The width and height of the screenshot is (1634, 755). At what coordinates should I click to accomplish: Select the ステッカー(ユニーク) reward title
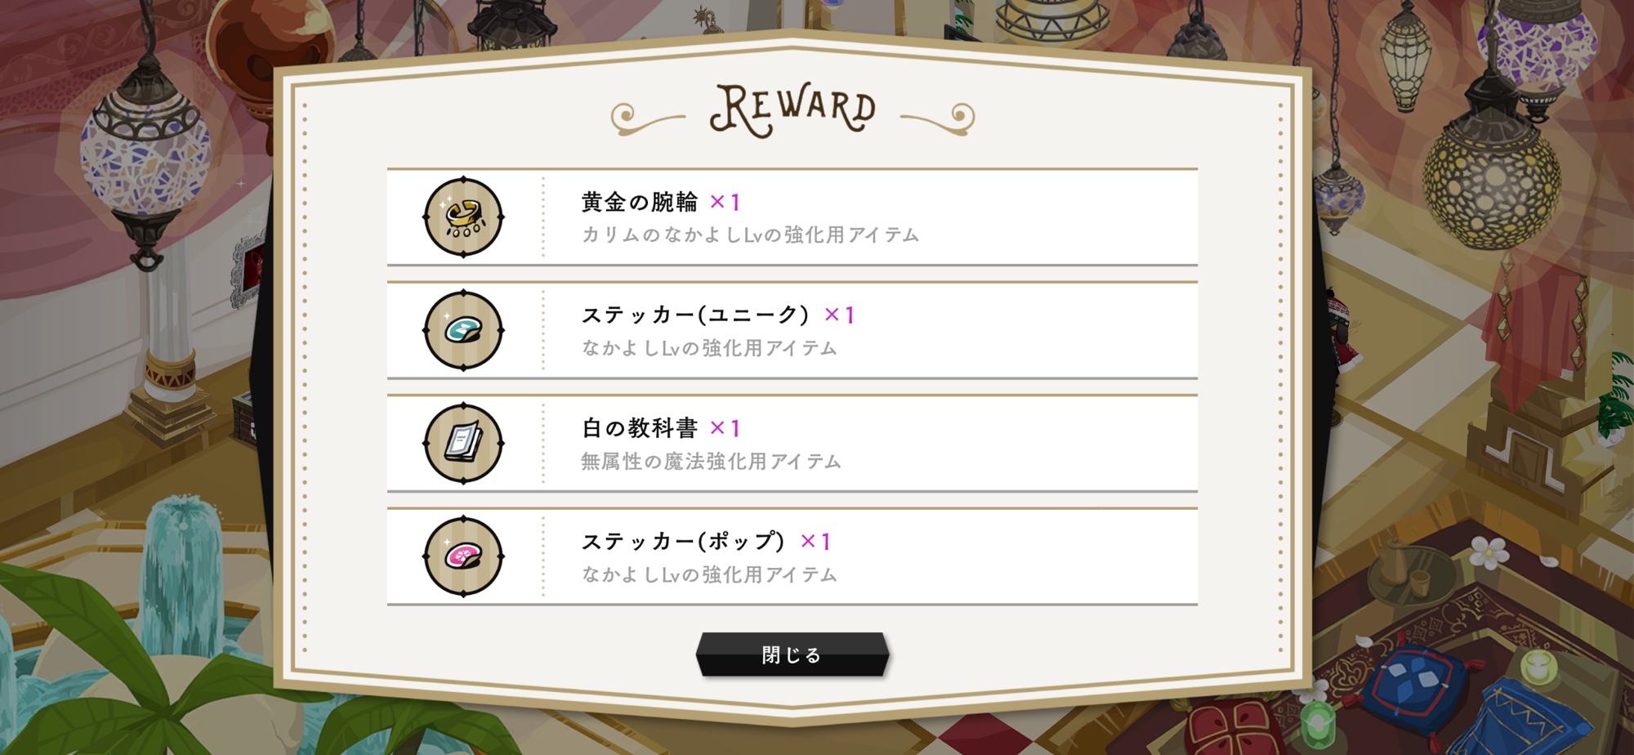(696, 315)
